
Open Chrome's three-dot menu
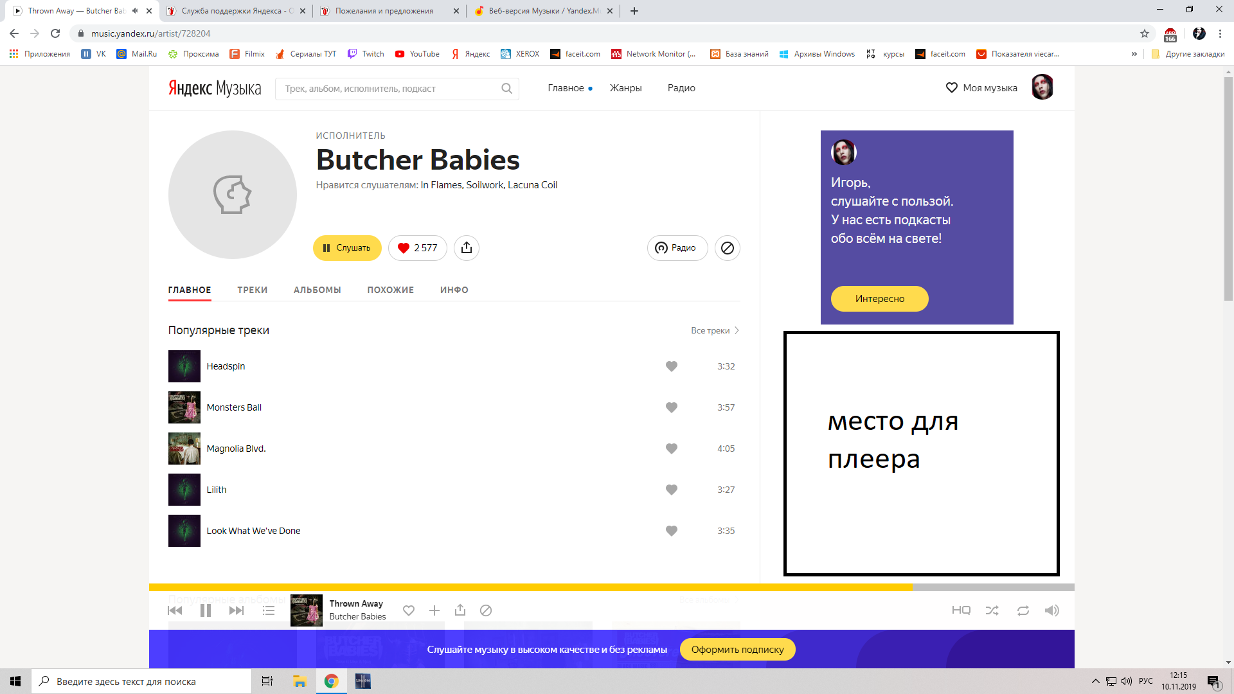[x=1220, y=33]
